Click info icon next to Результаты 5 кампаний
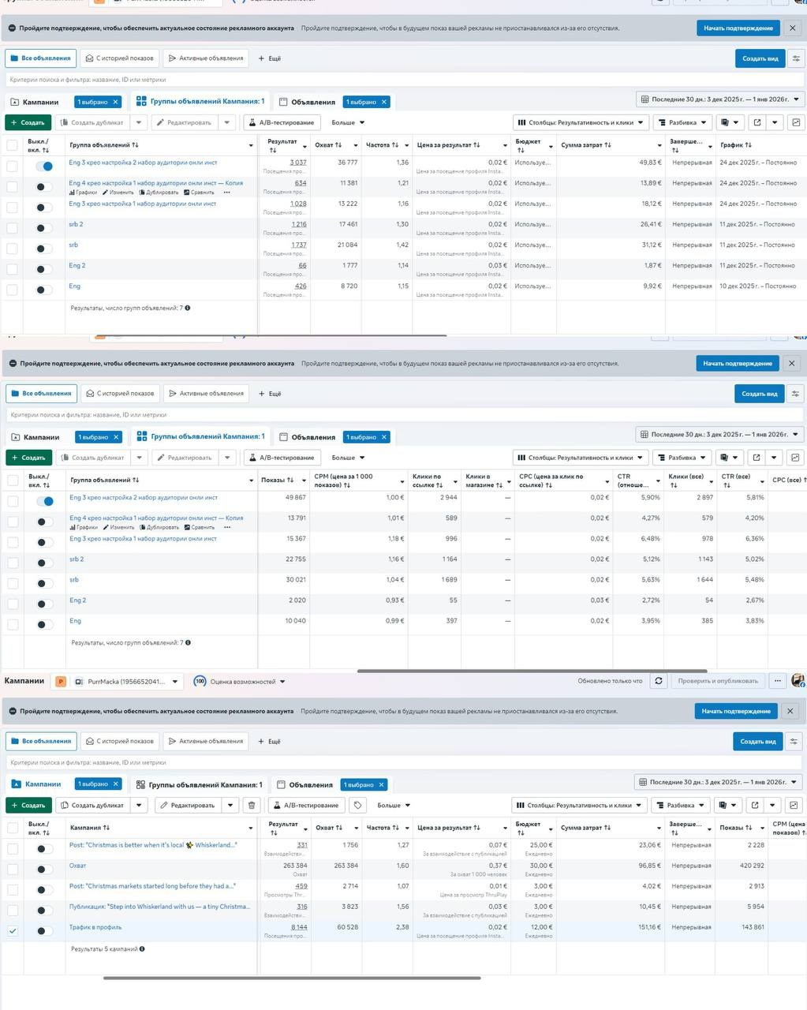807x1010 pixels. tap(142, 949)
